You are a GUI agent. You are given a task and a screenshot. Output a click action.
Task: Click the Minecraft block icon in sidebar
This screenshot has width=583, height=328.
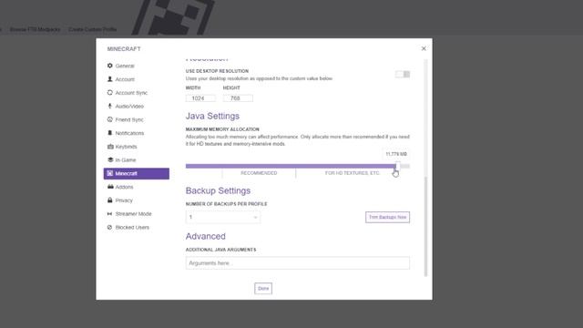[109, 173]
